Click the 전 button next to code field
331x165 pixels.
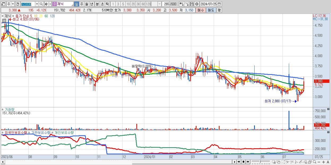(18, 4)
